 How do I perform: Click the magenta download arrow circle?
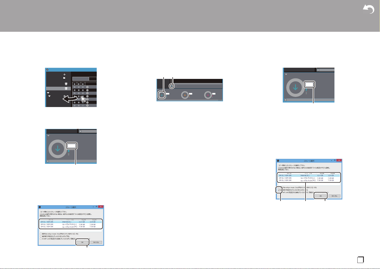(x=208, y=95)
